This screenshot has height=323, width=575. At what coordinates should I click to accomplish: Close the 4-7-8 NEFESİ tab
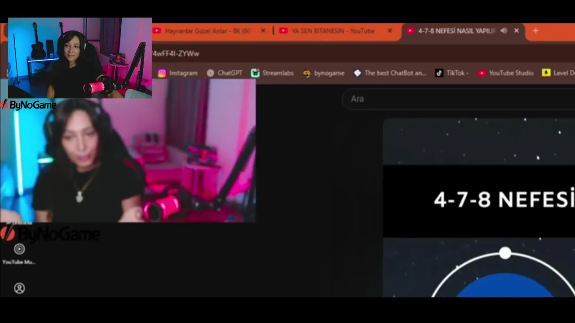(517, 31)
